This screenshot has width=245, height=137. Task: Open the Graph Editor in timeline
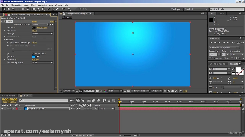click(x=114, y=101)
